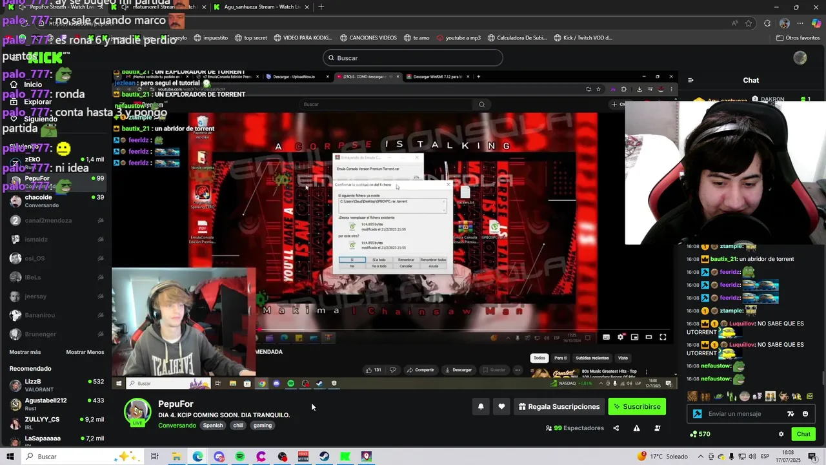826x465 pixels.
Task: Click the chill tag
Action: [238, 426]
